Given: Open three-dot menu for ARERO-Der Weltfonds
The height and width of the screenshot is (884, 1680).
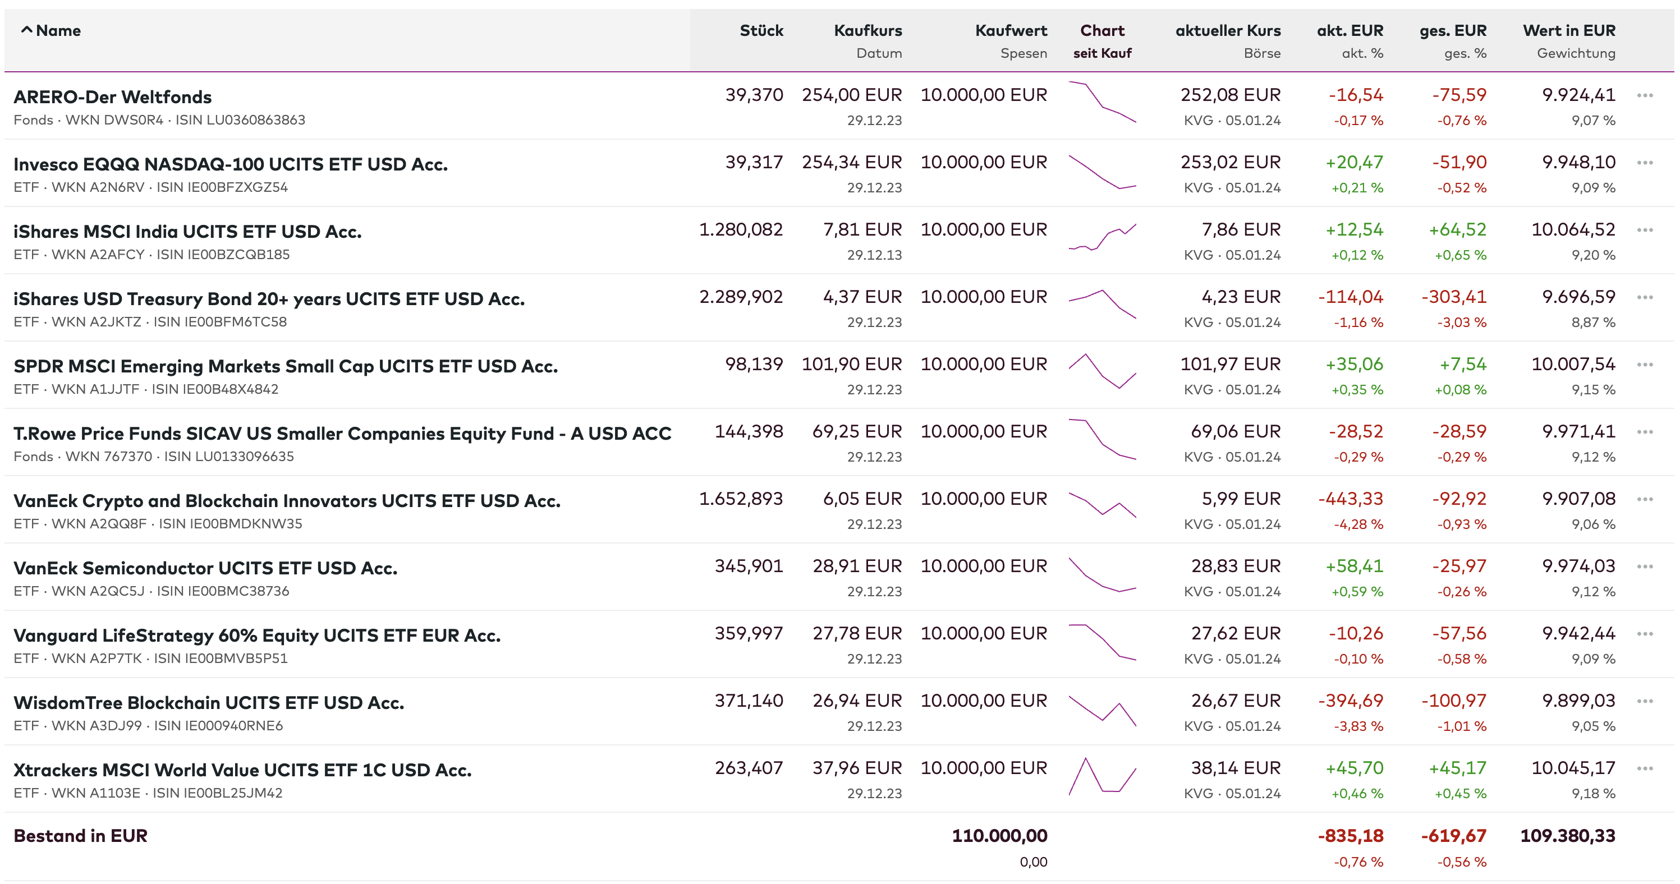Looking at the screenshot, I should pyautogui.click(x=1644, y=96).
